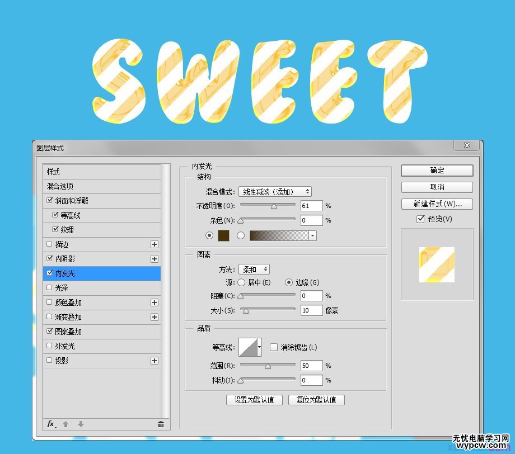
Task: Close the 图层样式 dialog
Action: click(x=467, y=145)
